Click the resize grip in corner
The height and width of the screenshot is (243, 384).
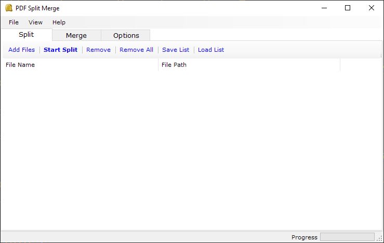(x=380, y=238)
